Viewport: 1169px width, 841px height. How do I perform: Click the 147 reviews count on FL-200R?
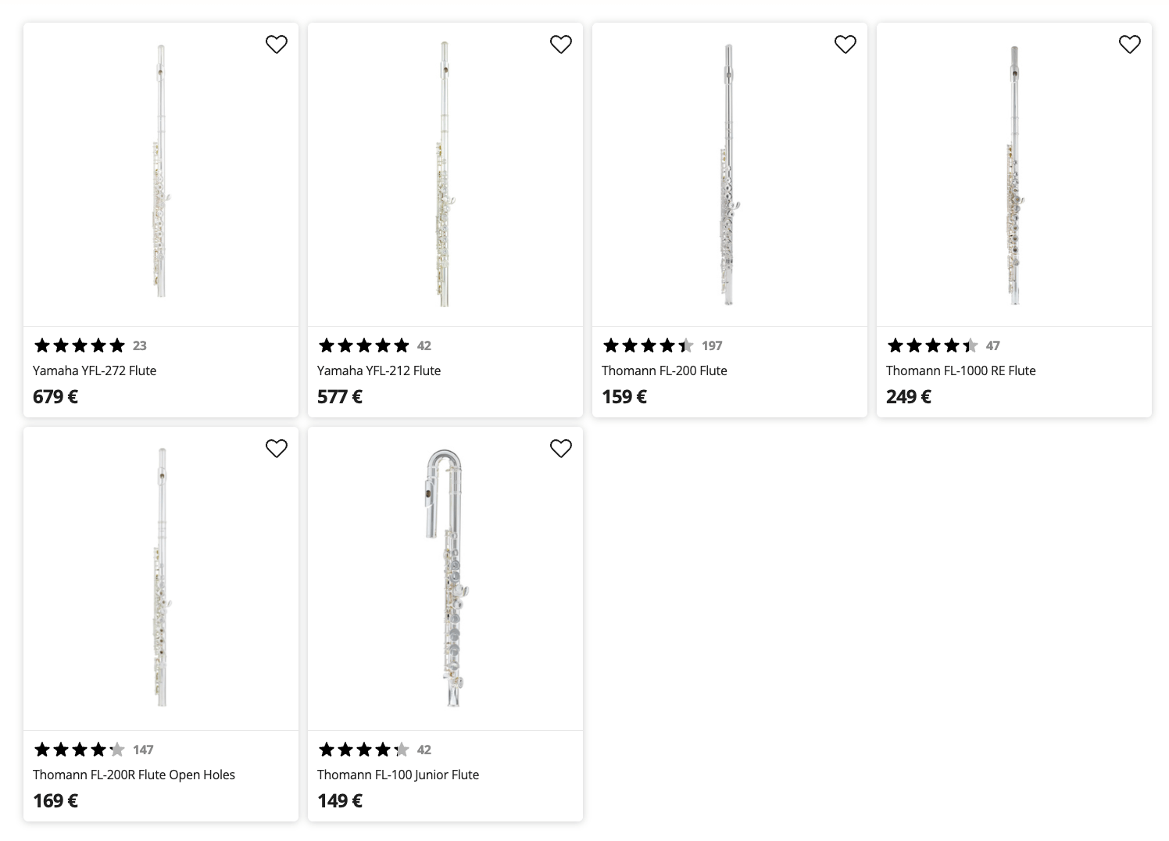tap(143, 749)
